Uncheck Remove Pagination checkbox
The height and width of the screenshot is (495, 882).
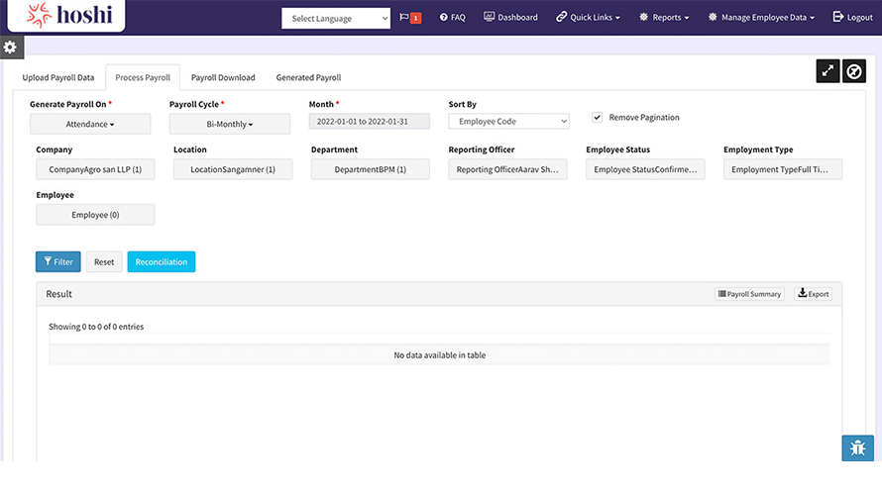point(597,117)
